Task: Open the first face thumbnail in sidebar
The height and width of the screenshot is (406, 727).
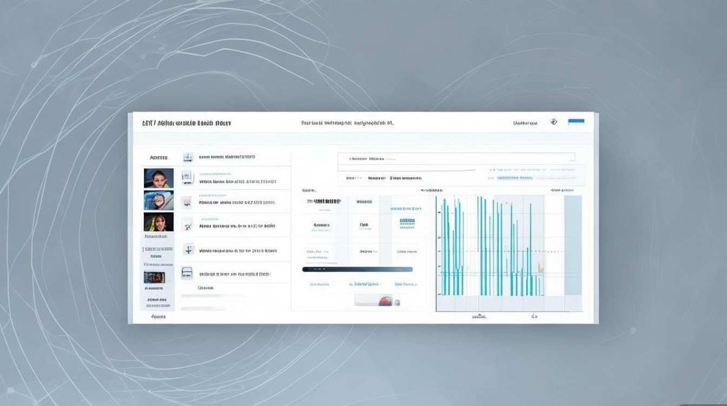Action: pyautogui.click(x=158, y=178)
